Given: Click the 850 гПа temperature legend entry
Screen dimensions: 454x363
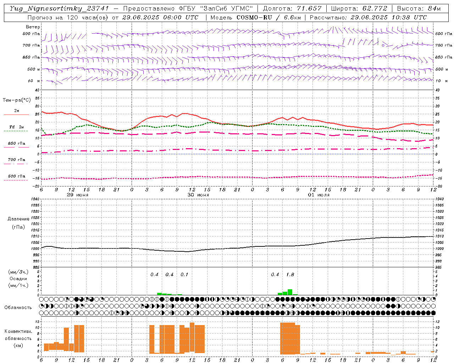Looking at the screenshot, I should point(16,144).
